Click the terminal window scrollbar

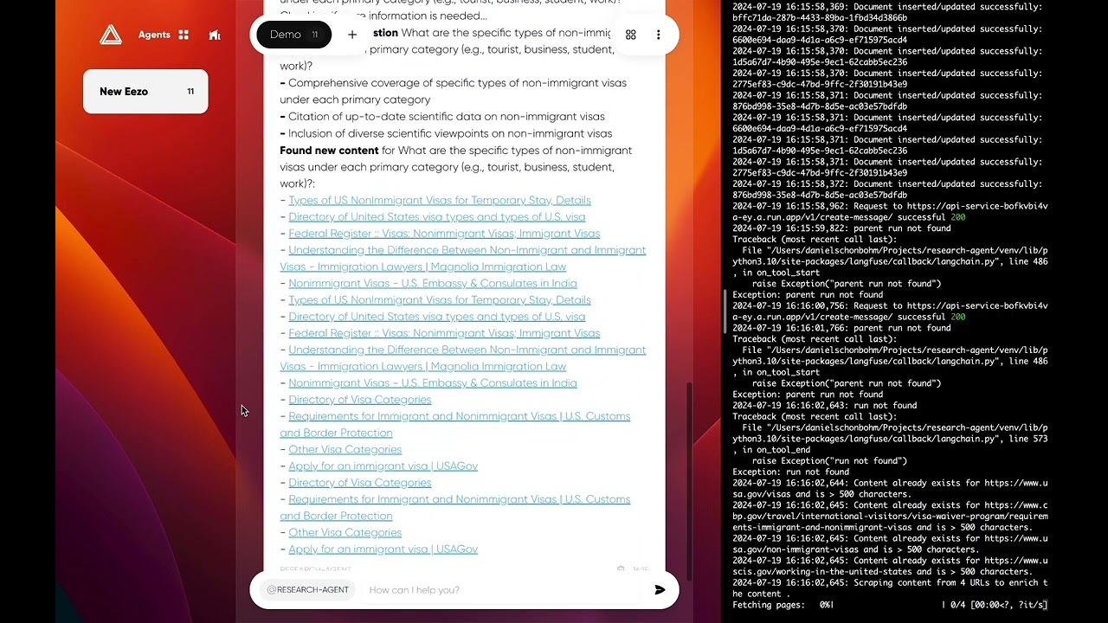727,311
